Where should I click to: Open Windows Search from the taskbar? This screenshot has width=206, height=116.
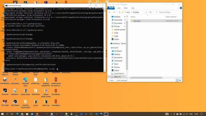pyautogui.click(x=7, y=114)
